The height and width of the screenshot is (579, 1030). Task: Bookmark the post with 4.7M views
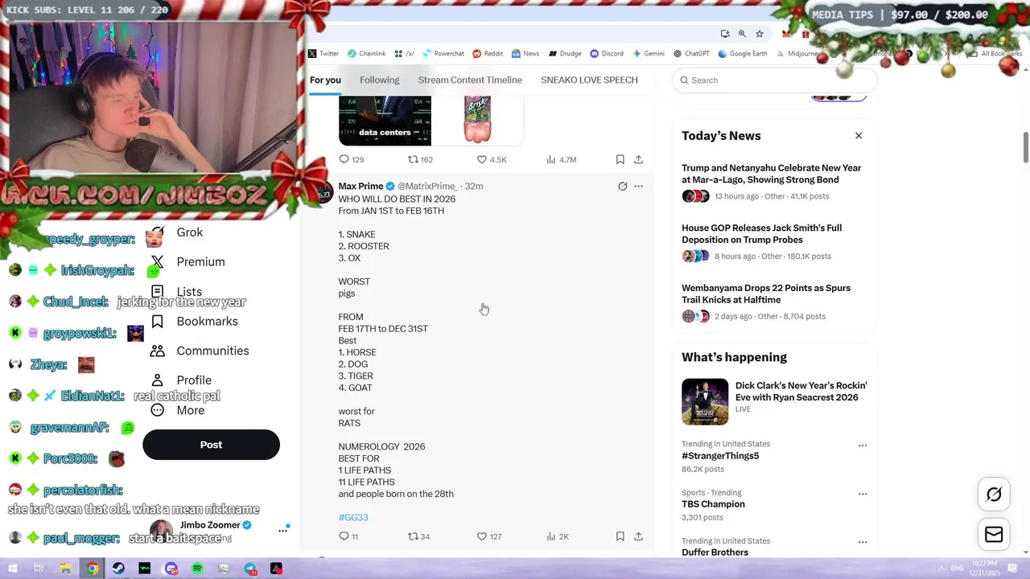620,159
